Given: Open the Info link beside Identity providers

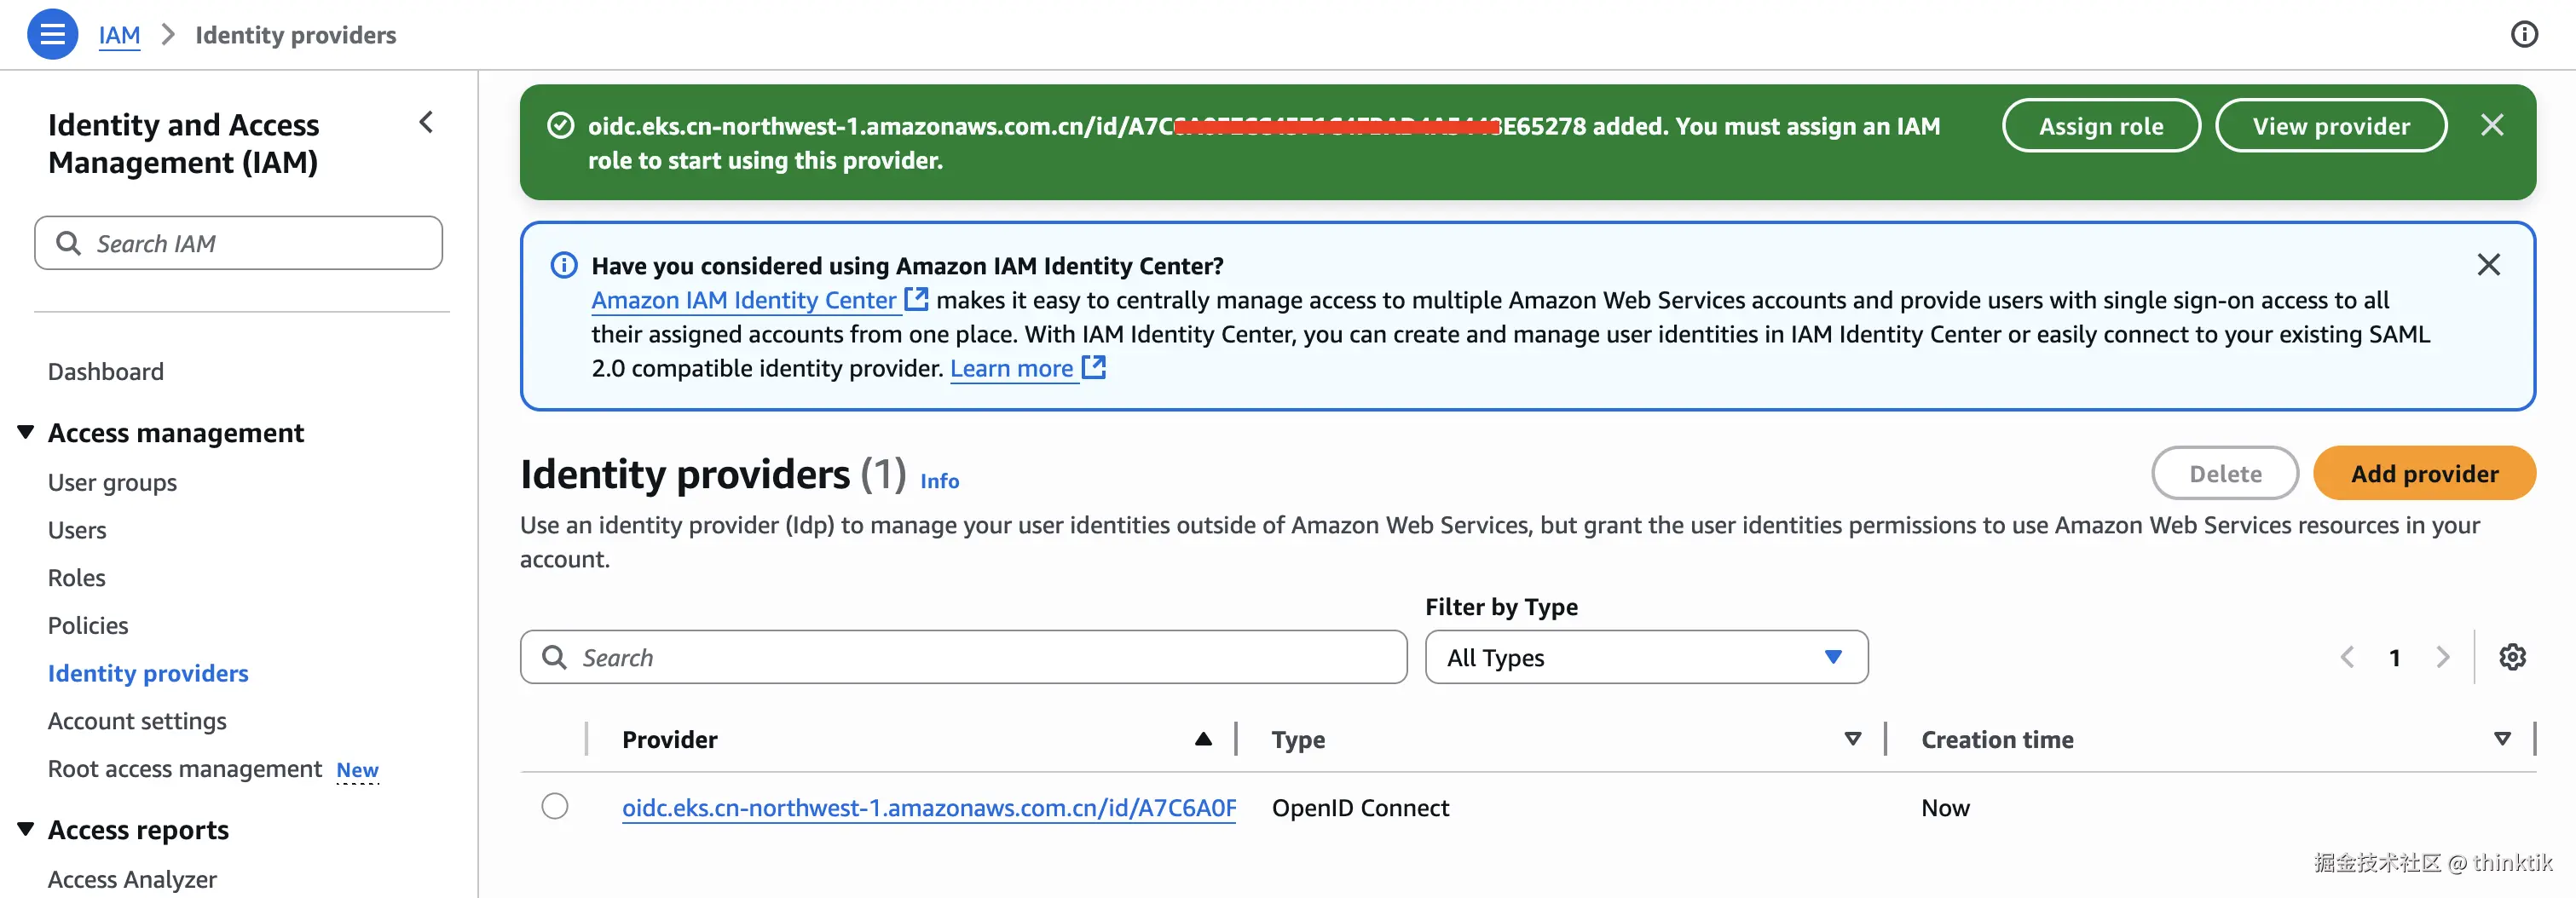Looking at the screenshot, I should [939, 481].
